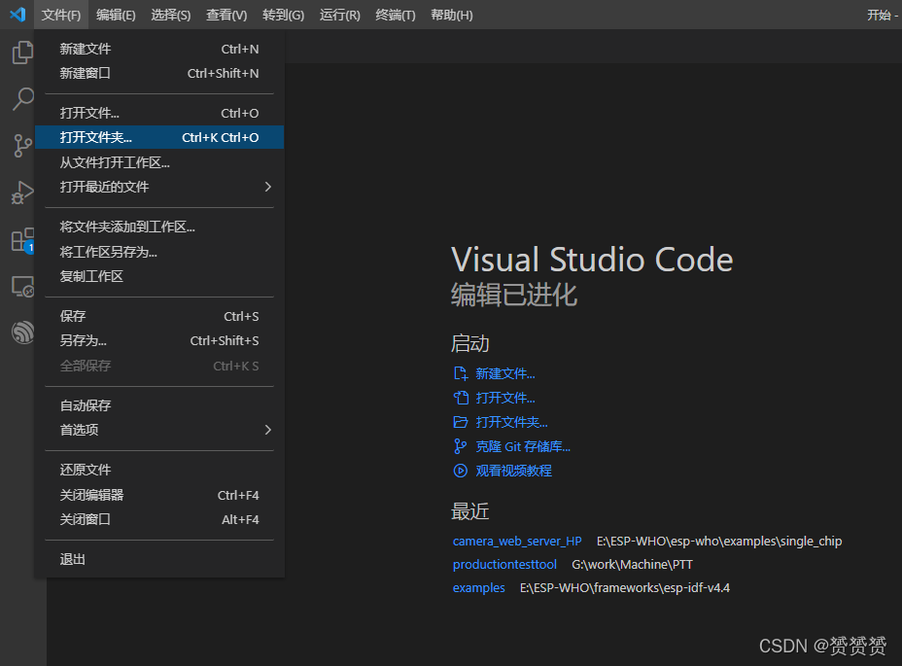The image size is (902, 666).
Task: Click the 观看视频教程 link
Action: point(514,471)
